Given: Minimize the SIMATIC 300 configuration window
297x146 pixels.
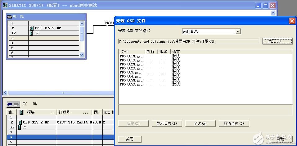Looking at the screenshot, I should coord(258,5).
